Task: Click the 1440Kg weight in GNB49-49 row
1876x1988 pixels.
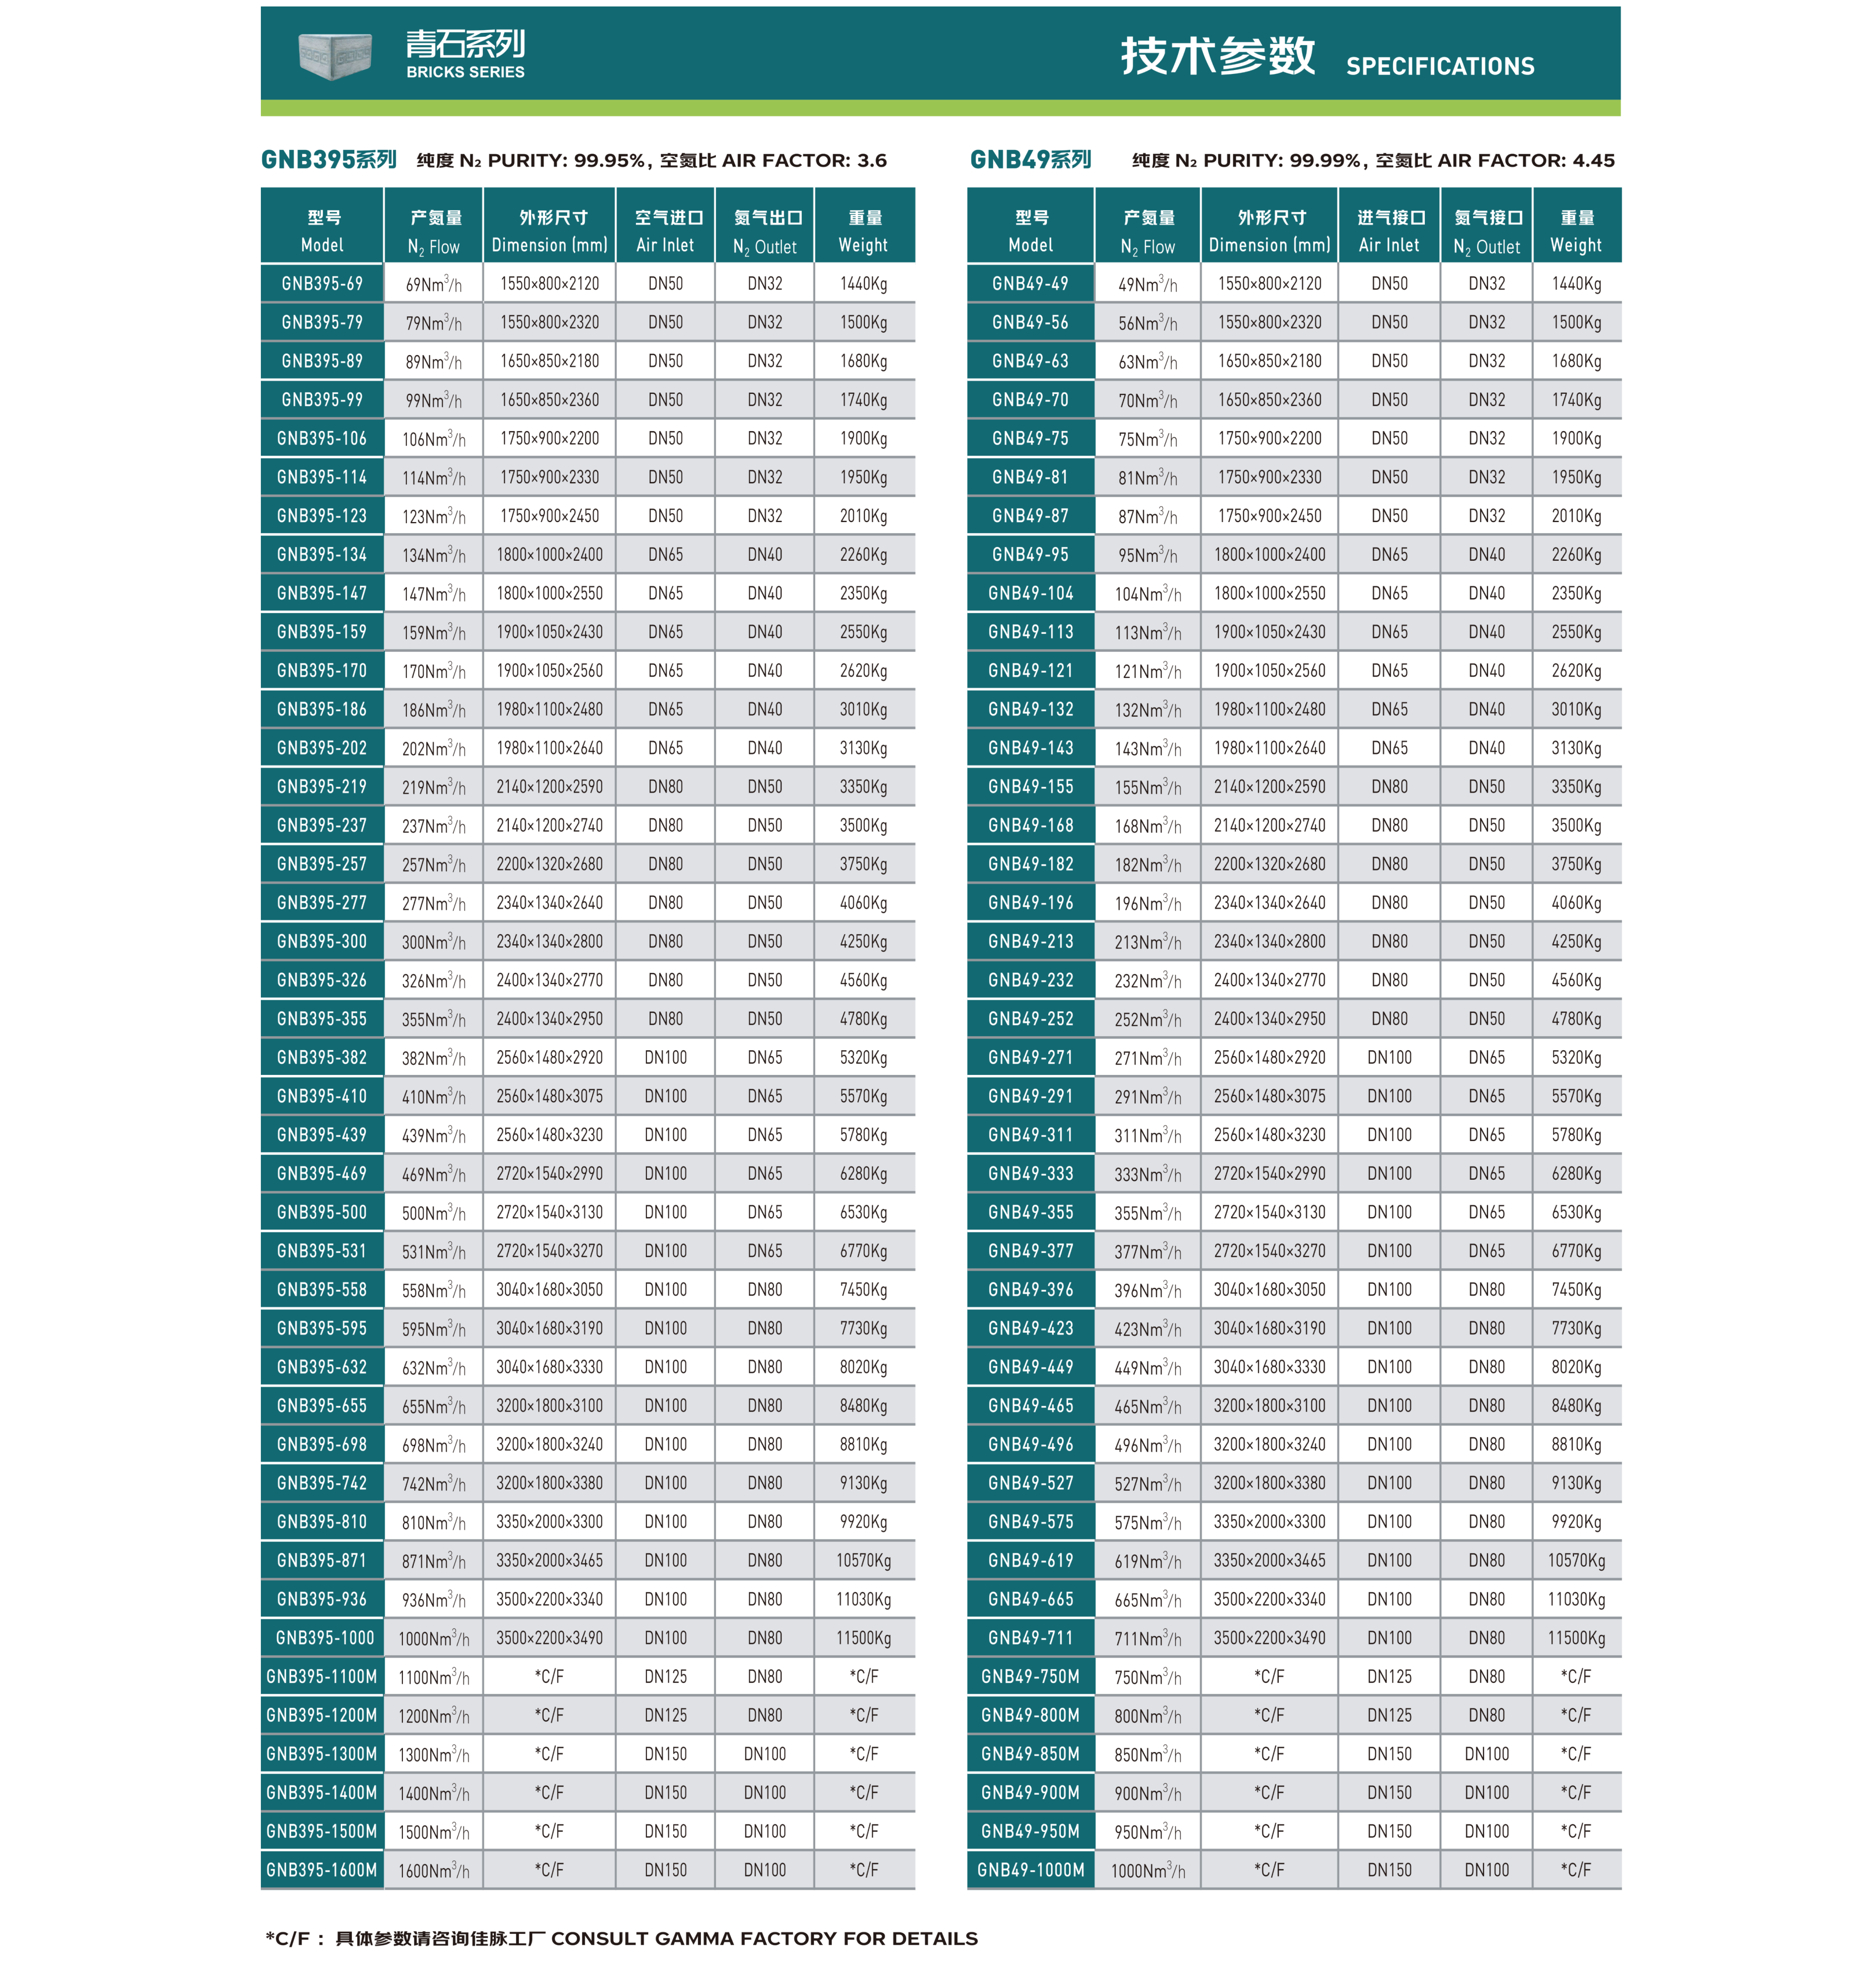Action: click(1576, 284)
